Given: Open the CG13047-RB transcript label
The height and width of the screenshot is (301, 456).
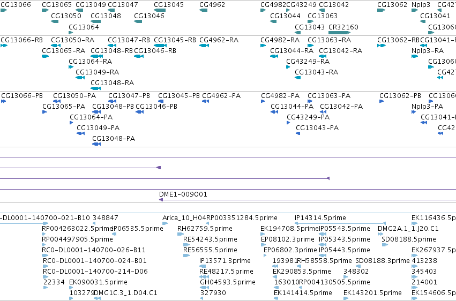Looking at the screenshot, I should pos(129,40).
